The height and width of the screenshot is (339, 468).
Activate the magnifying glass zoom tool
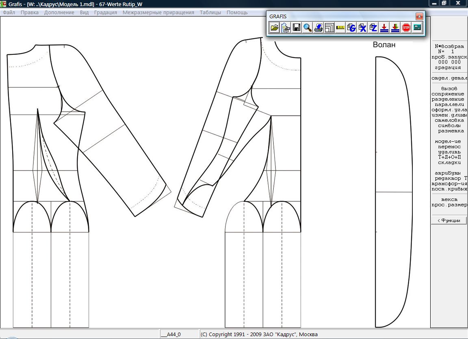(x=308, y=28)
